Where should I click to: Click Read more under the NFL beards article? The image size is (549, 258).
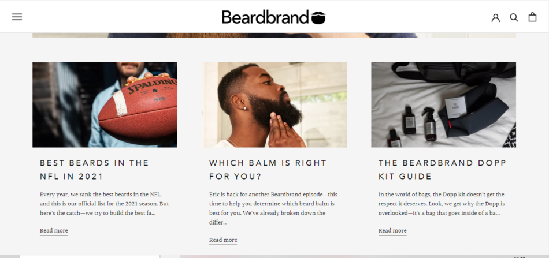click(x=54, y=231)
